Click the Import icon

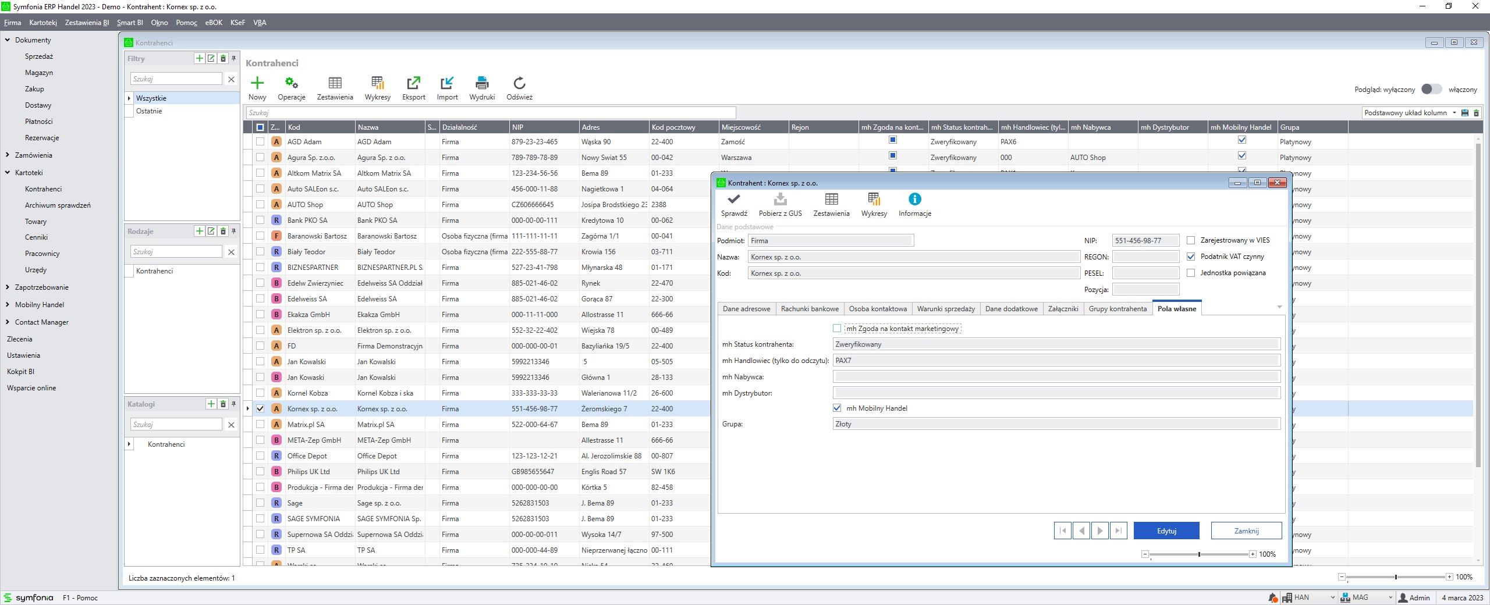447,83
